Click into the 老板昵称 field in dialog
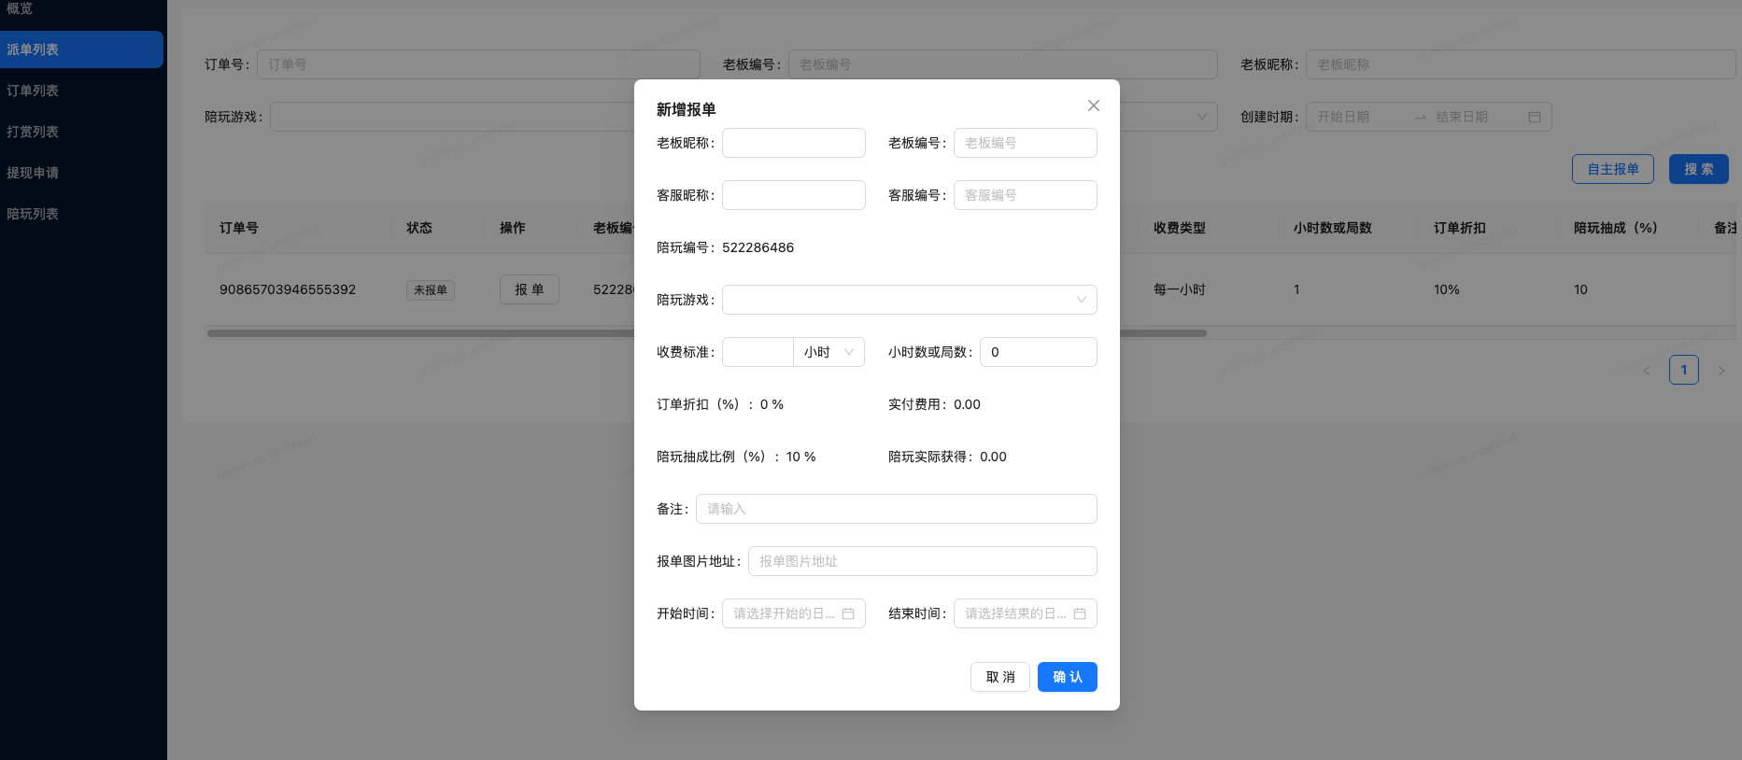This screenshot has width=1742, height=760. click(x=793, y=143)
